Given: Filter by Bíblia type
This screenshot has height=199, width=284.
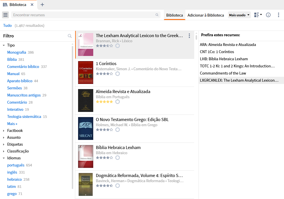Looking at the screenshot, I should (12, 59).
